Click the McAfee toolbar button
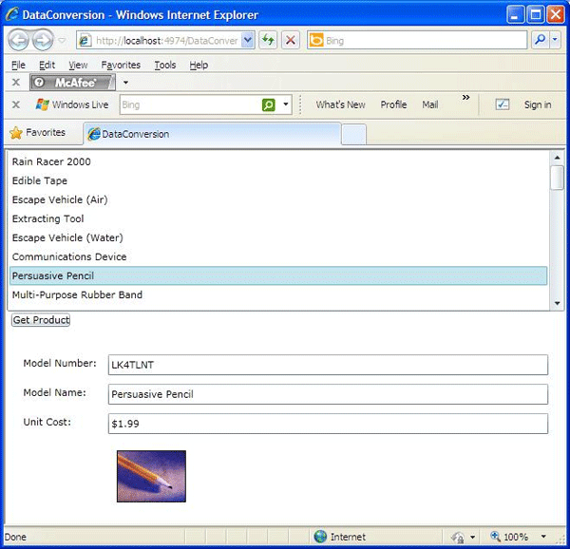This screenshot has height=549, width=570. click(x=72, y=83)
